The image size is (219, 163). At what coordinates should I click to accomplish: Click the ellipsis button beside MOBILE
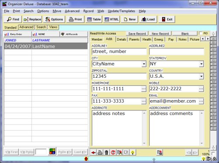coord(201,89)
